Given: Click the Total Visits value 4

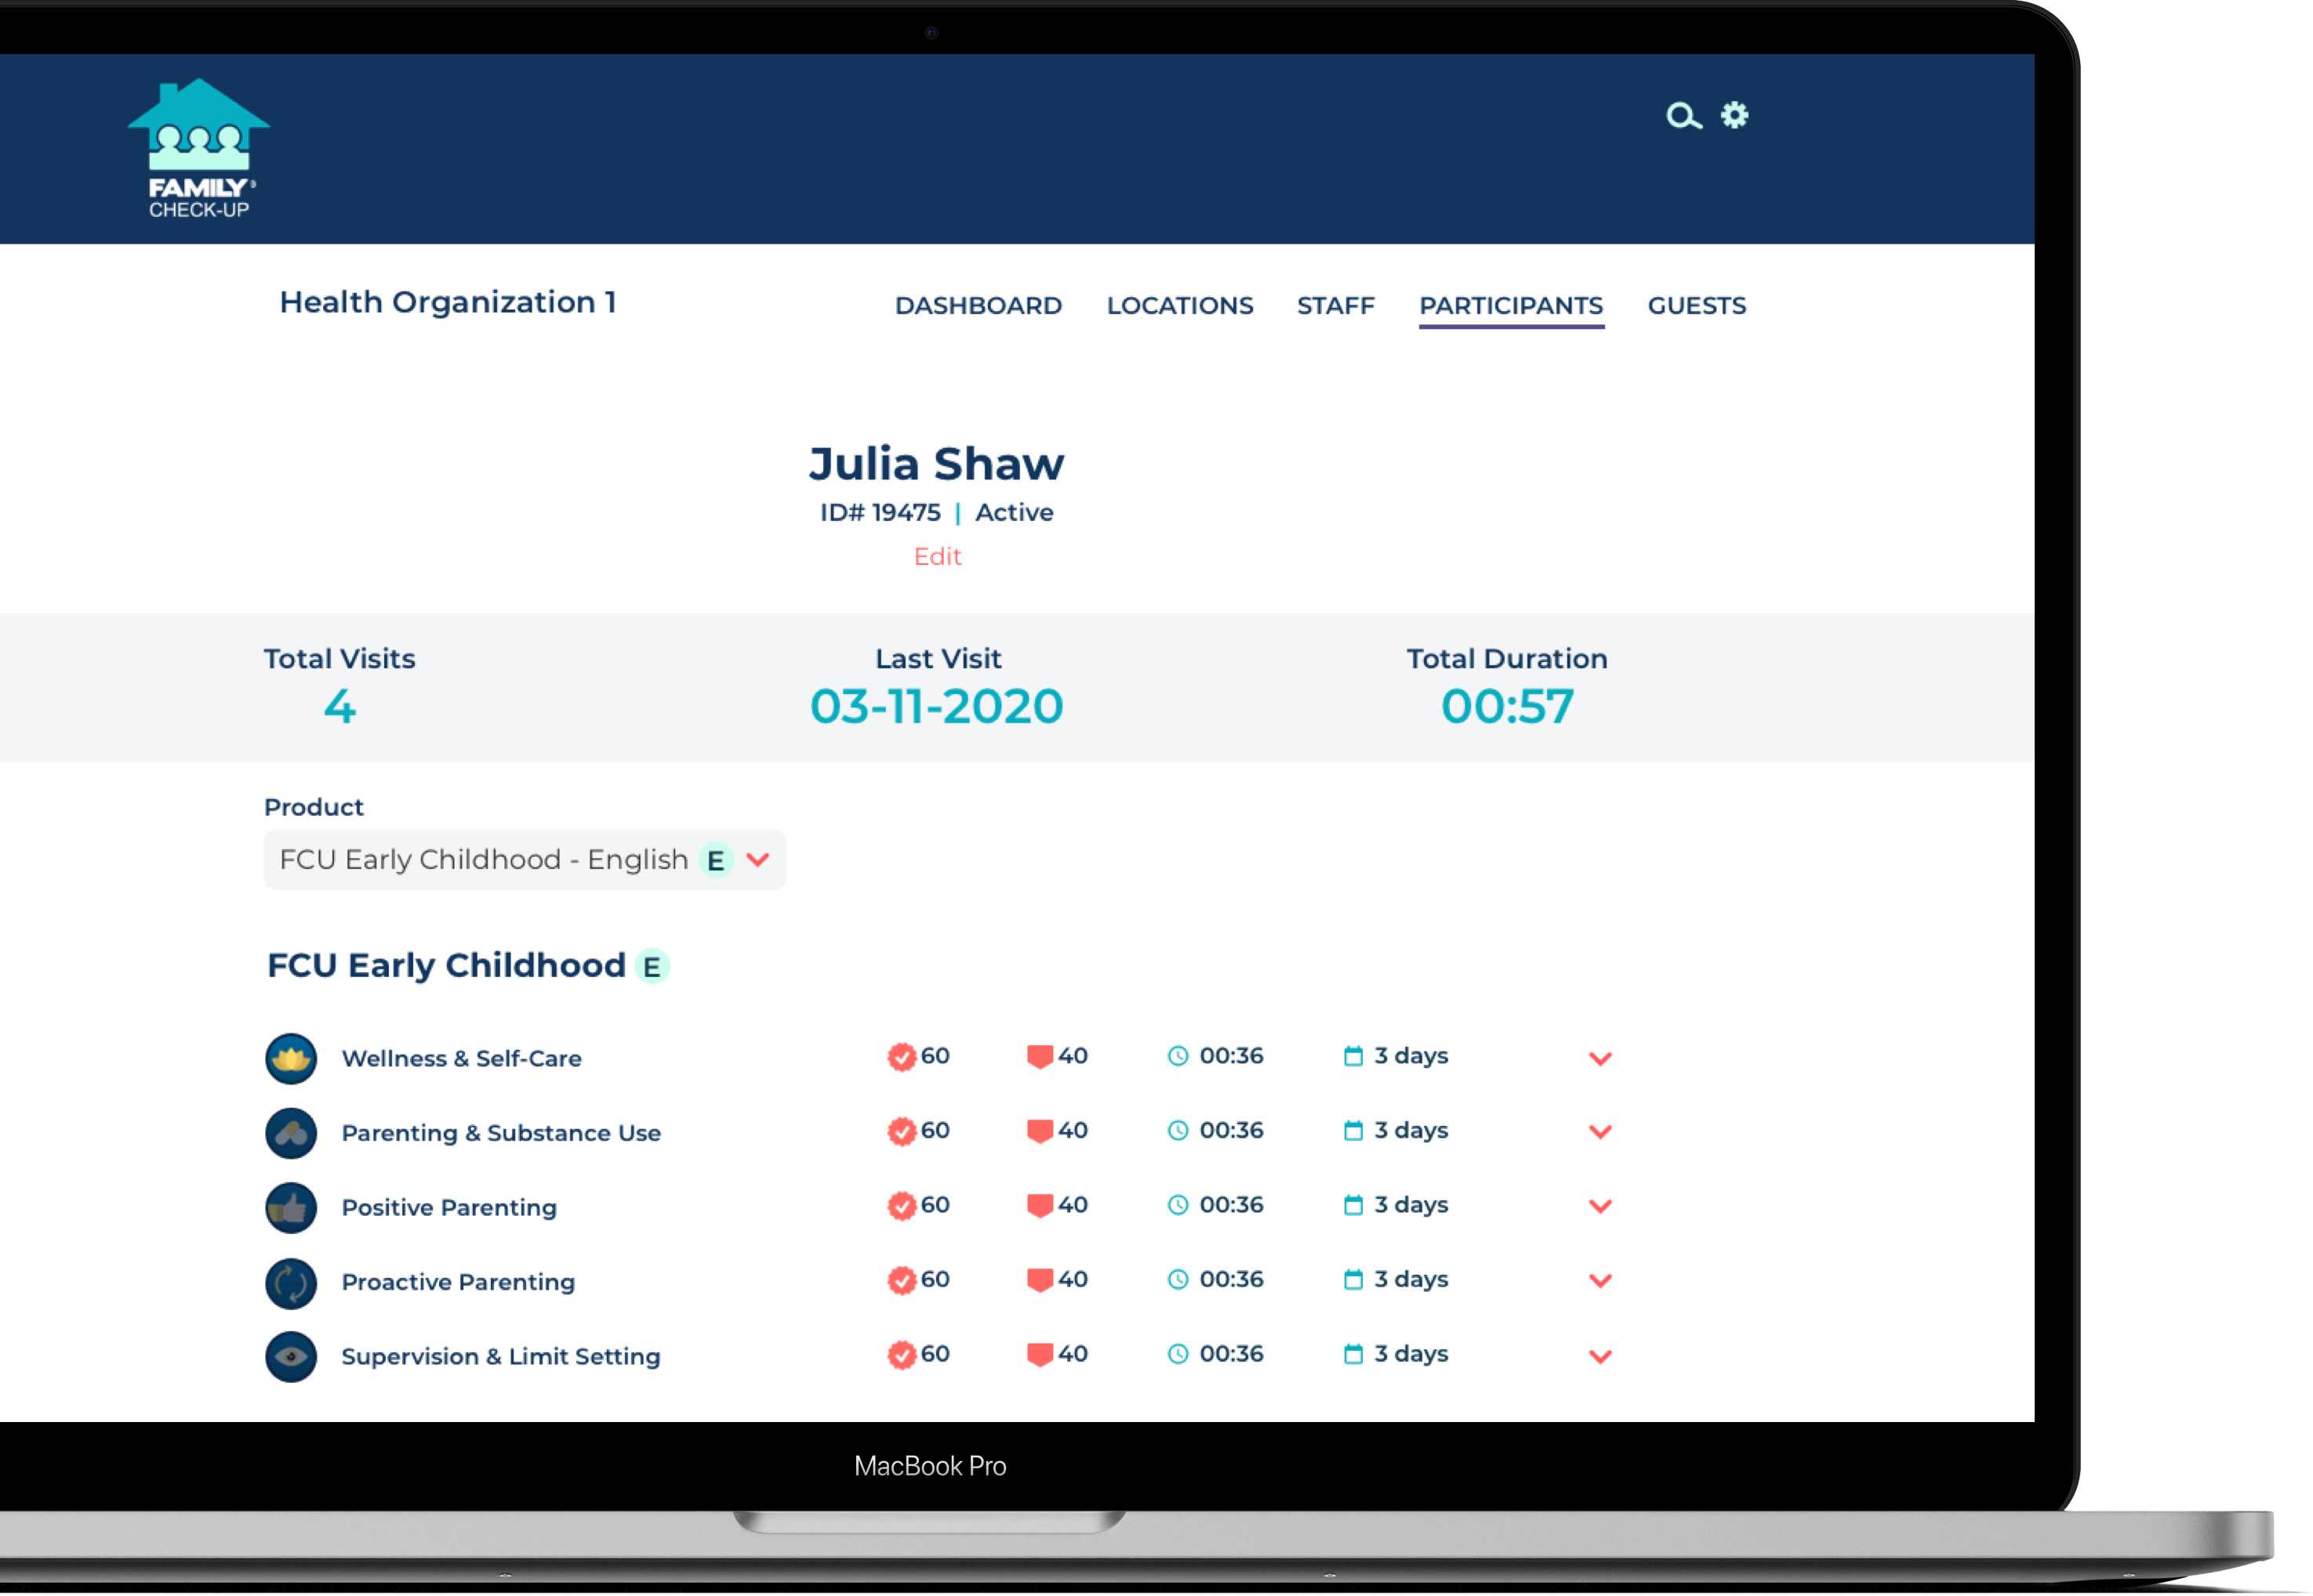Looking at the screenshot, I should [x=340, y=707].
